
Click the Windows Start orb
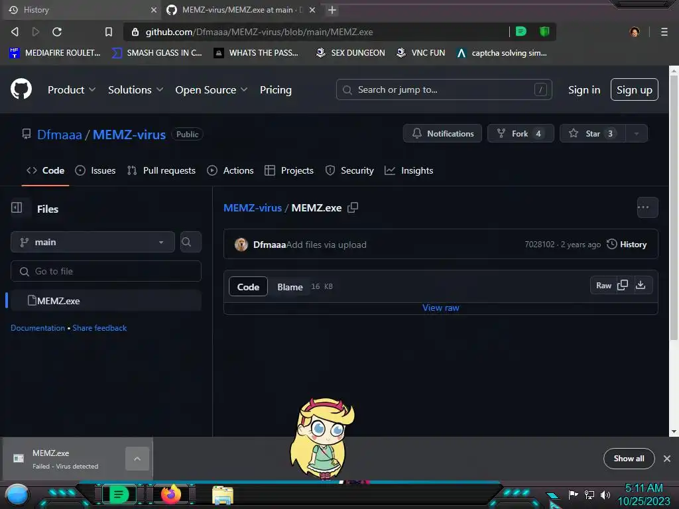point(17,495)
